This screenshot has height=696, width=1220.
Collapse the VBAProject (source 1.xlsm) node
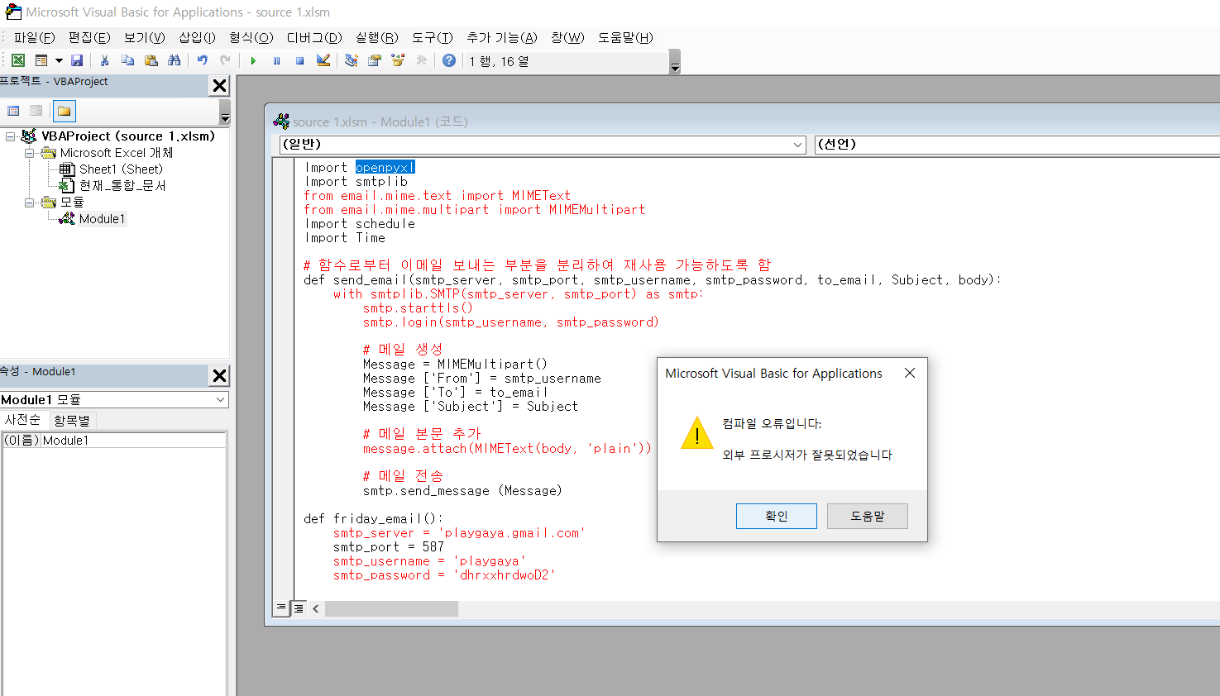click(11, 136)
